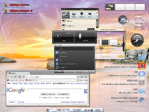Go to browser home page icon
This screenshot has width=149, height=112.
click(x=20, y=77)
